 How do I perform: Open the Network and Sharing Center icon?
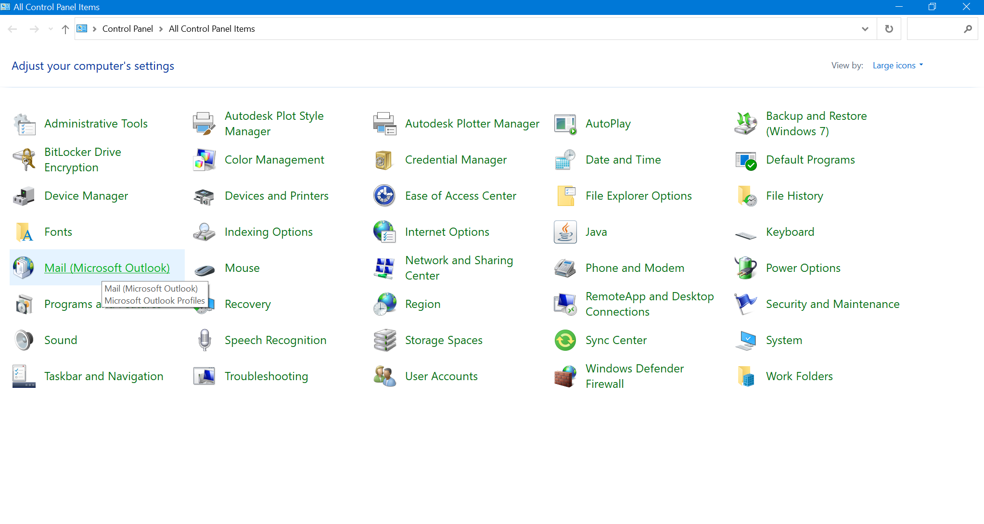click(x=385, y=268)
